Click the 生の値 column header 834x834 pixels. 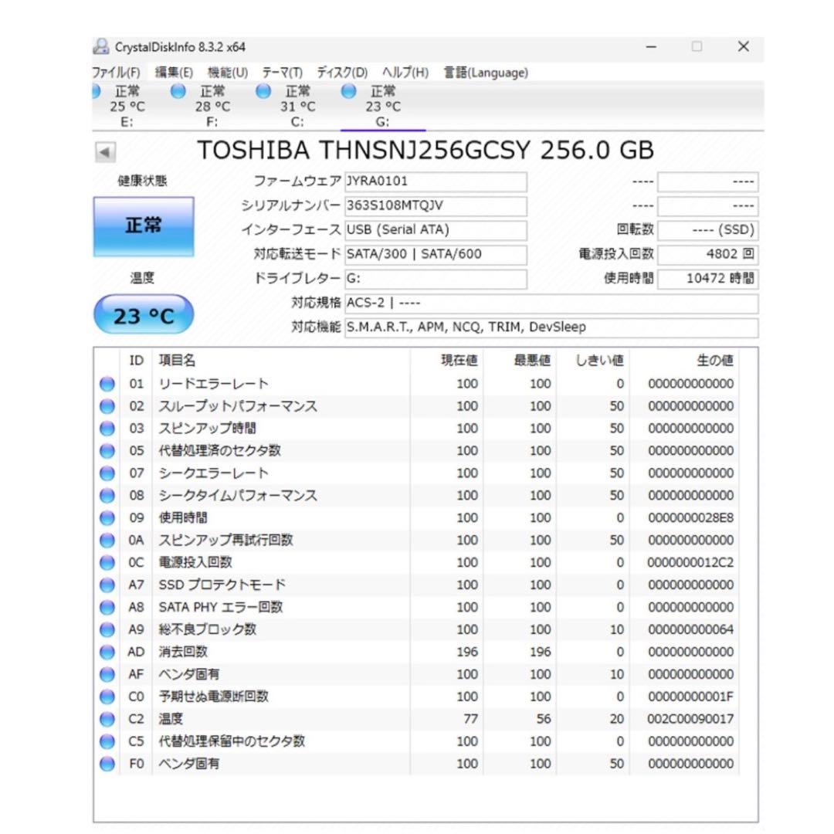pos(685,361)
